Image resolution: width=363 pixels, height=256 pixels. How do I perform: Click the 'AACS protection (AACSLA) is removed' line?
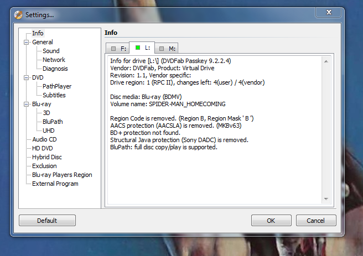point(176,126)
